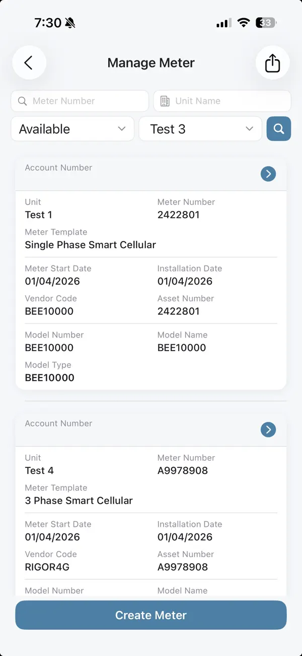Image resolution: width=302 pixels, height=656 pixels.
Task: Click the Available dropdown chevron
Action: (x=122, y=129)
